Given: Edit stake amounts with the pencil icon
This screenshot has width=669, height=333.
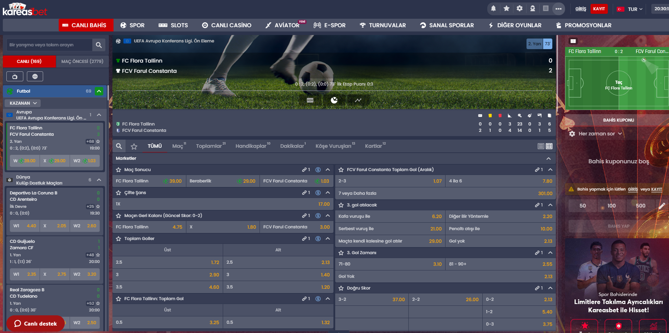Looking at the screenshot, I should coord(662,206).
